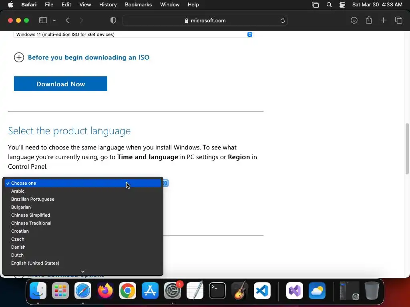The width and height of the screenshot is (410, 307).
Task: Open GarageBand from the Dock
Action: point(240,291)
